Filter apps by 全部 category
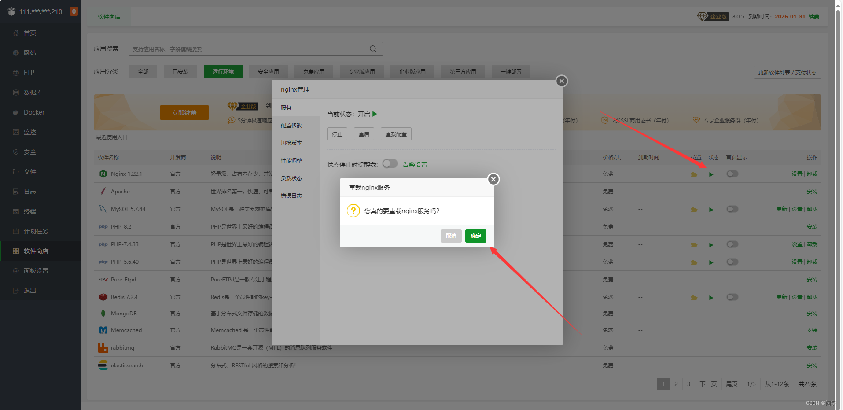843x410 pixels. pyautogui.click(x=143, y=71)
